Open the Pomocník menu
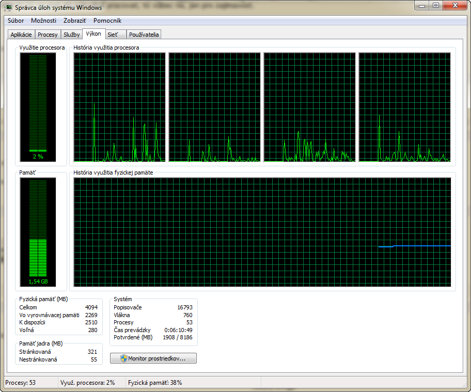This screenshot has width=471, height=392. (107, 21)
